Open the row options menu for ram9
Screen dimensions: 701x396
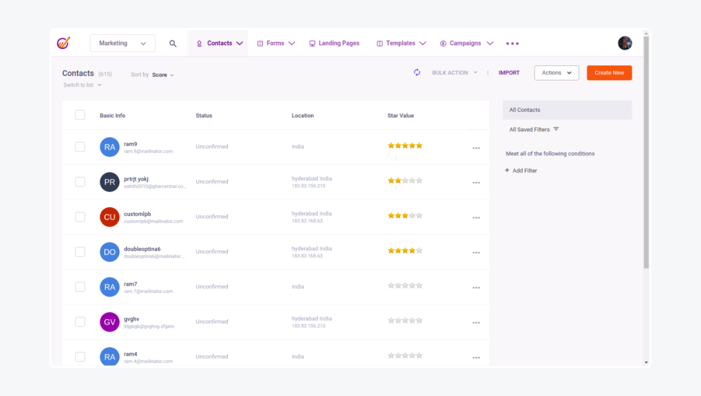pyautogui.click(x=476, y=148)
